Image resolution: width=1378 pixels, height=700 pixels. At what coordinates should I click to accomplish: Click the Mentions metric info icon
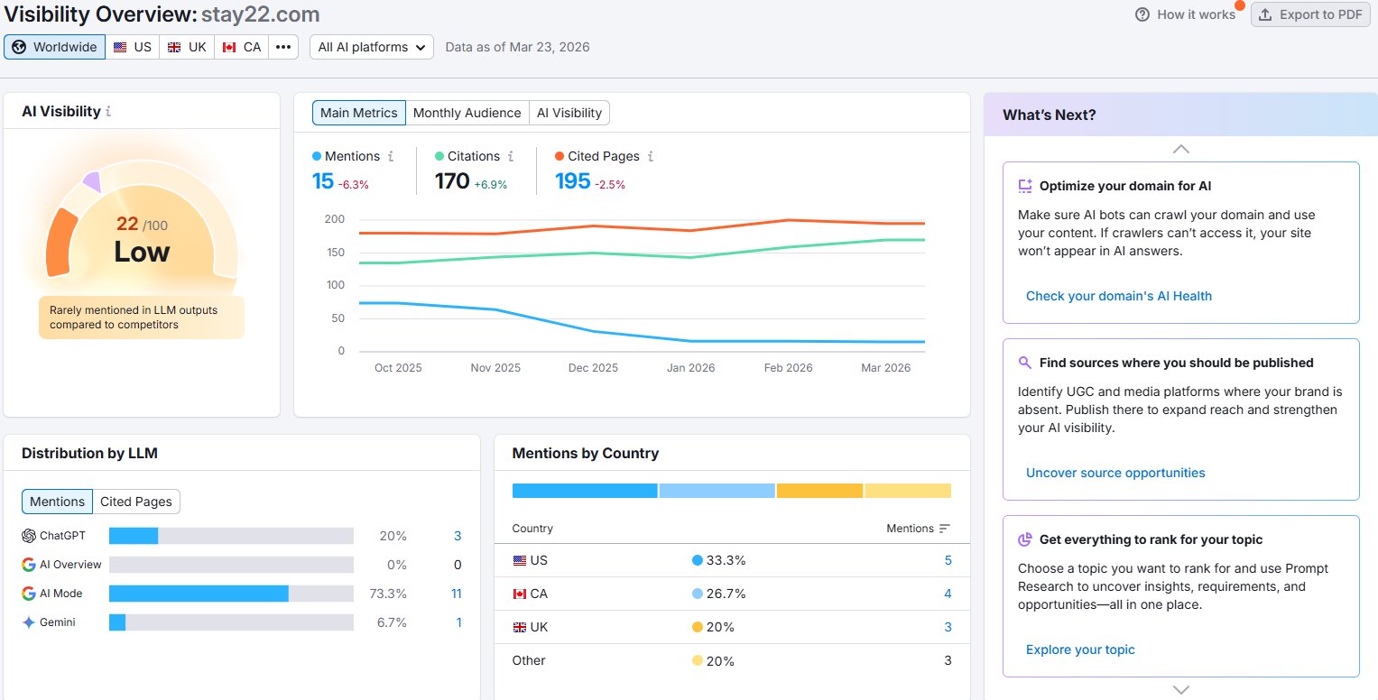(391, 156)
